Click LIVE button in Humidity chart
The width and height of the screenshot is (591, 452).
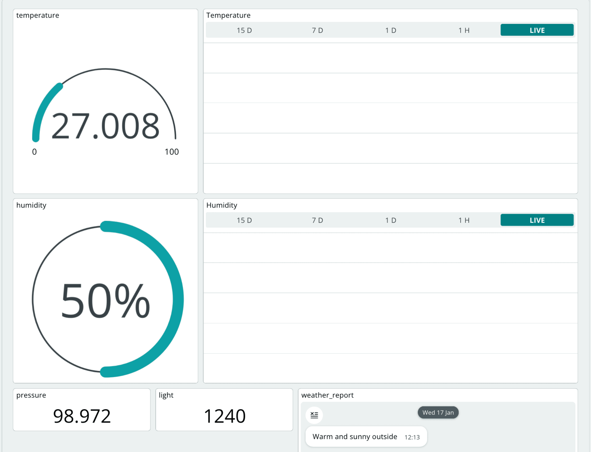(x=537, y=220)
